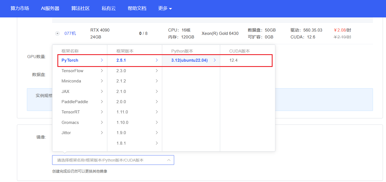Expand the chevron beside version 1.8.1
This screenshot has height=182, width=386.
[157, 143]
